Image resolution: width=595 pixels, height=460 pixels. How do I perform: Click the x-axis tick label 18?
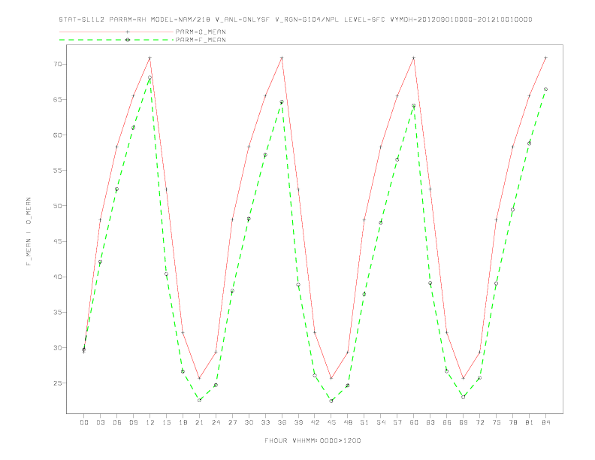(x=183, y=422)
